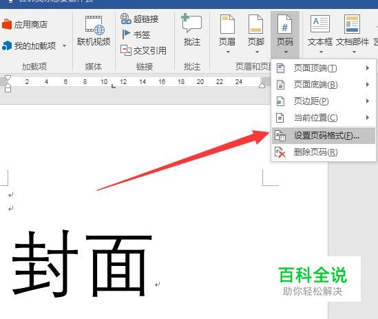Choose 当前位置(C) menu entry

pos(324,118)
